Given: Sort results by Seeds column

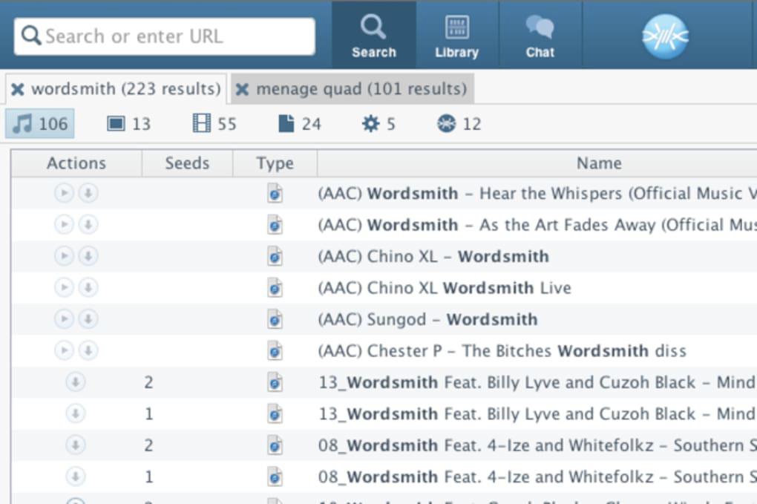Looking at the screenshot, I should click(x=187, y=163).
